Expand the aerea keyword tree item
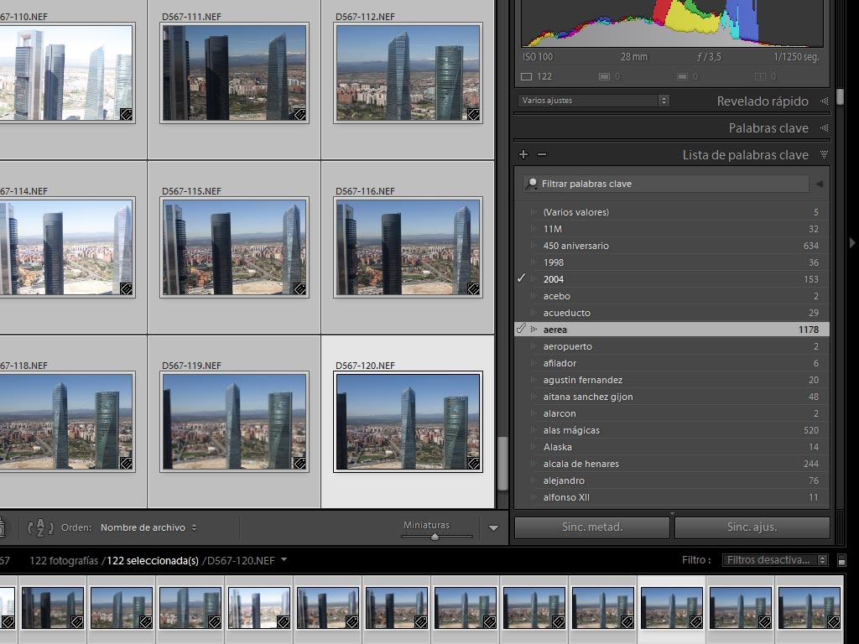Image resolution: width=859 pixels, height=644 pixels. [534, 329]
